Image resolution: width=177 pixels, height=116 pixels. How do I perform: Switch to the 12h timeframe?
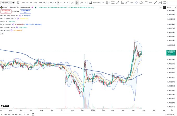55,3
